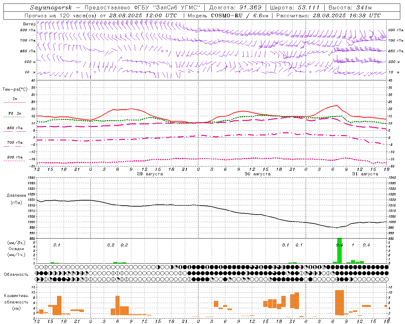Viewport: 405px width, 324px height.
Task: Click the (км) convective cloud unit label
Action: click(16, 308)
